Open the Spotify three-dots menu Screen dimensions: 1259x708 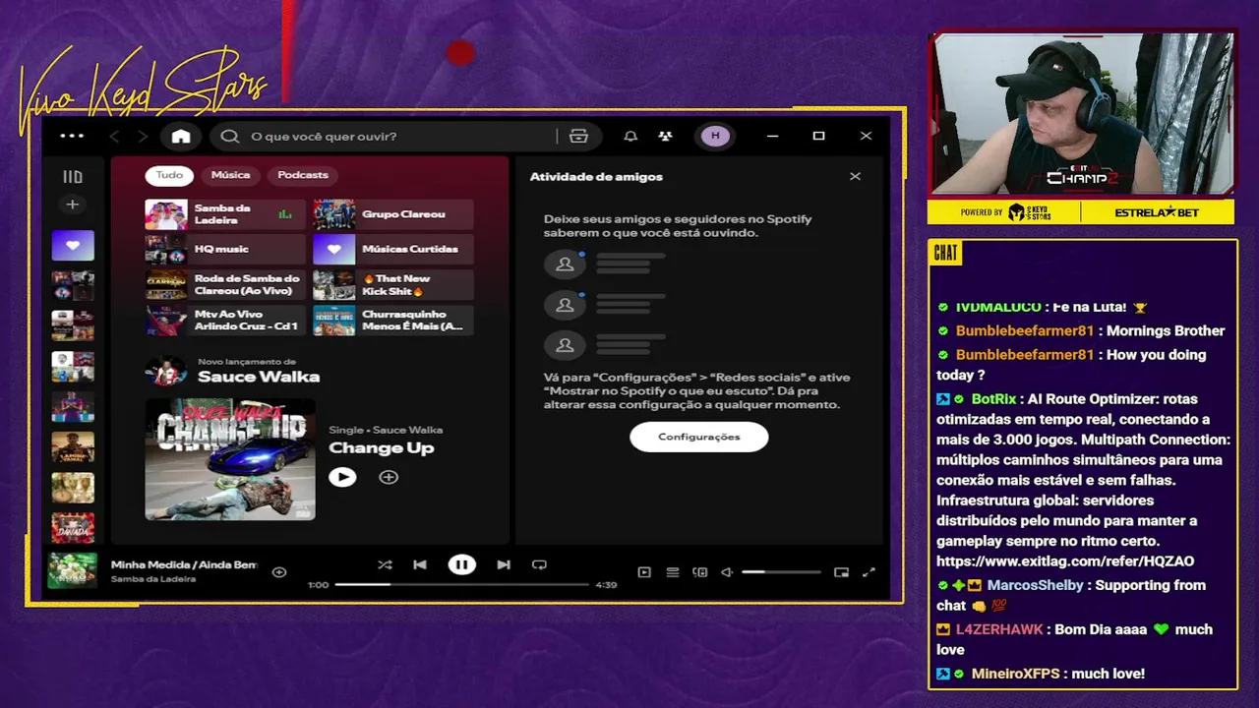[x=72, y=136]
